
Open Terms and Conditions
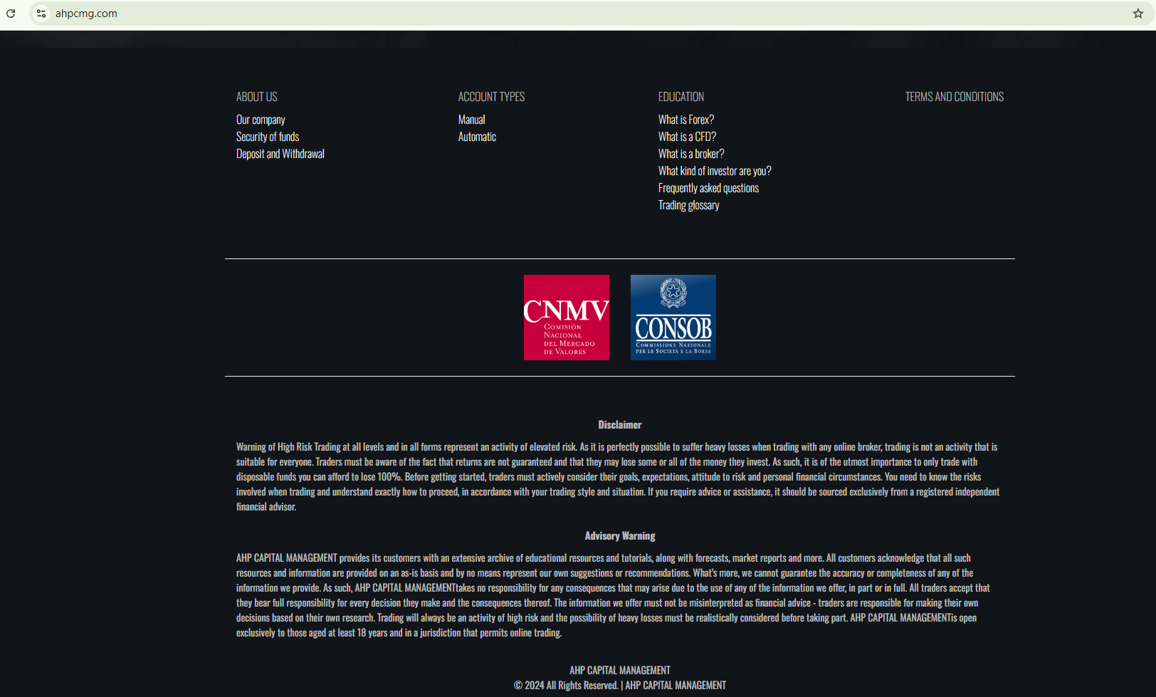coord(955,97)
